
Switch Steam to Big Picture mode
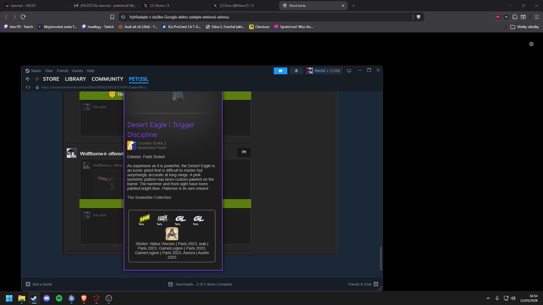click(x=349, y=70)
